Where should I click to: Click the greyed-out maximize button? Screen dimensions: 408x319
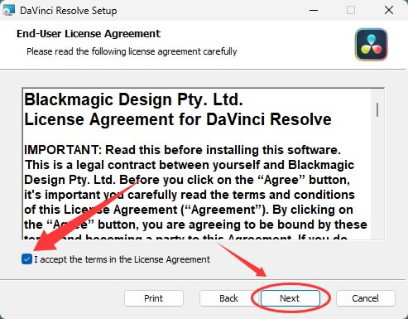[x=351, y=11]
